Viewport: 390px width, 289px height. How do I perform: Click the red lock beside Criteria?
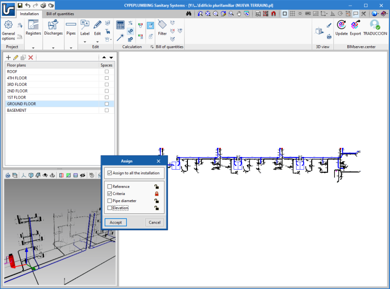[x=157, y=194]
